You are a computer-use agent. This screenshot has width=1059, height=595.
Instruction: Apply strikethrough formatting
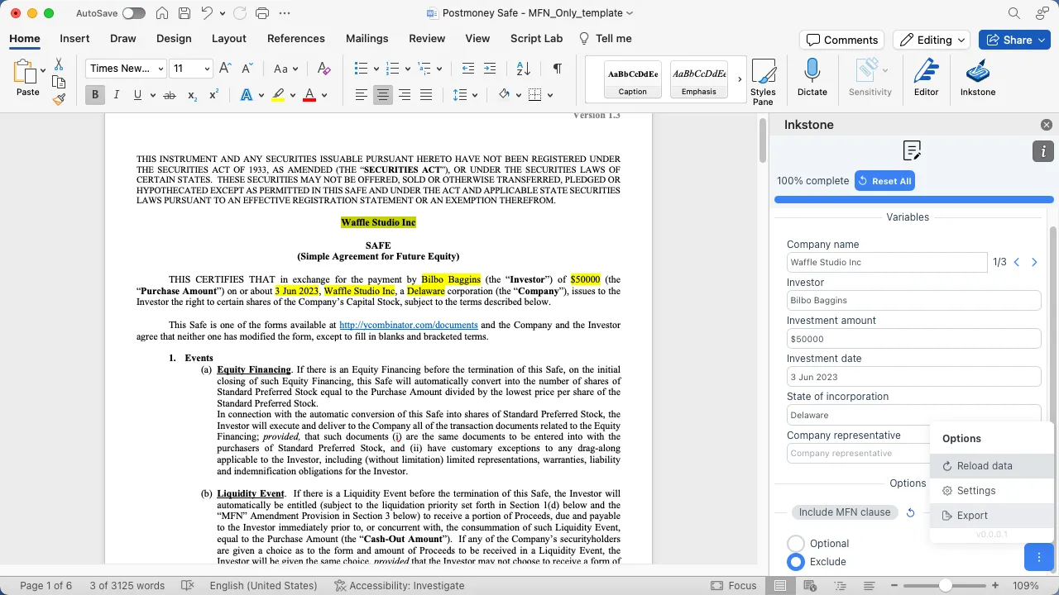pyautogui.click(x=170, y=95)
